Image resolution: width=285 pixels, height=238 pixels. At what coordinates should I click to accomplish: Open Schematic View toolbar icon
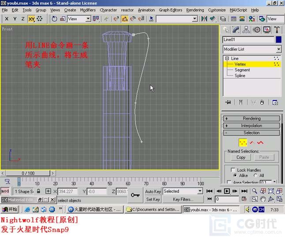coord(242,19)
